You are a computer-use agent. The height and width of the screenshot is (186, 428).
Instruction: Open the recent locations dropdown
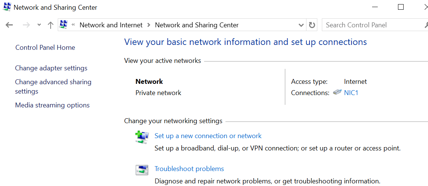point(39,25)
